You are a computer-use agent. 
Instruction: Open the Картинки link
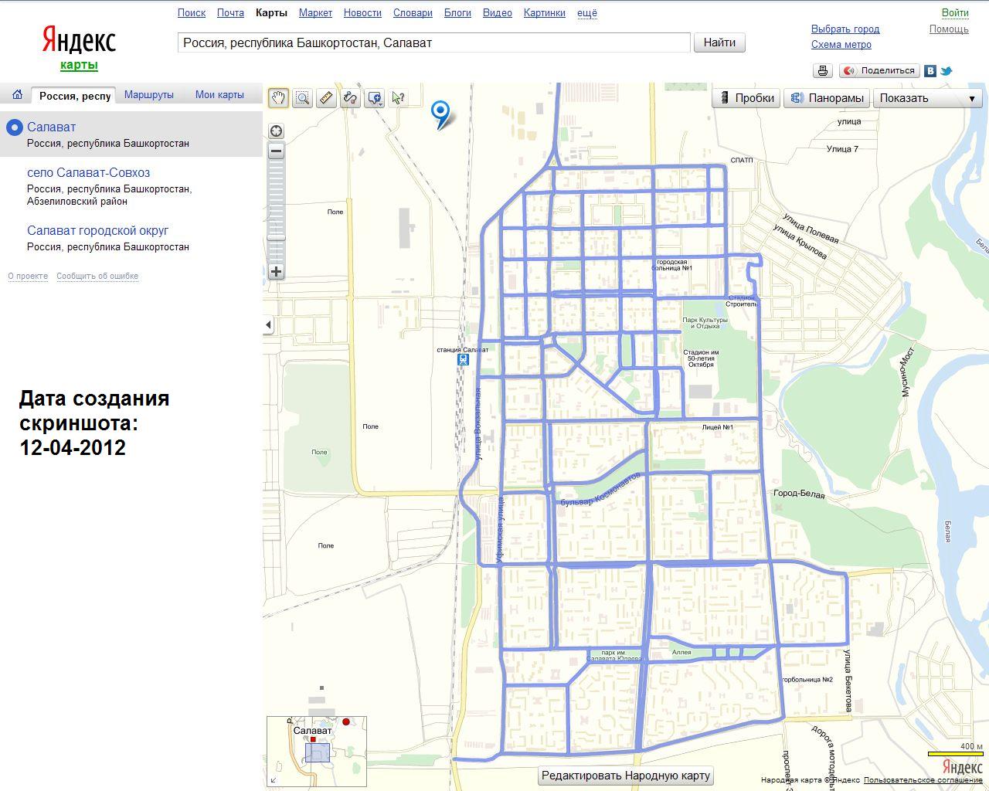(x=544, y=13)
